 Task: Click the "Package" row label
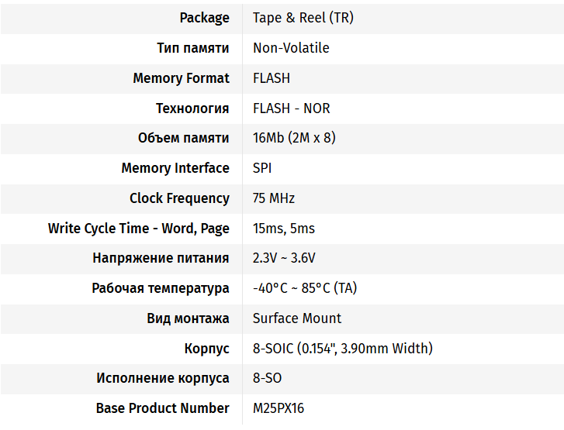[x=204, y=18]
